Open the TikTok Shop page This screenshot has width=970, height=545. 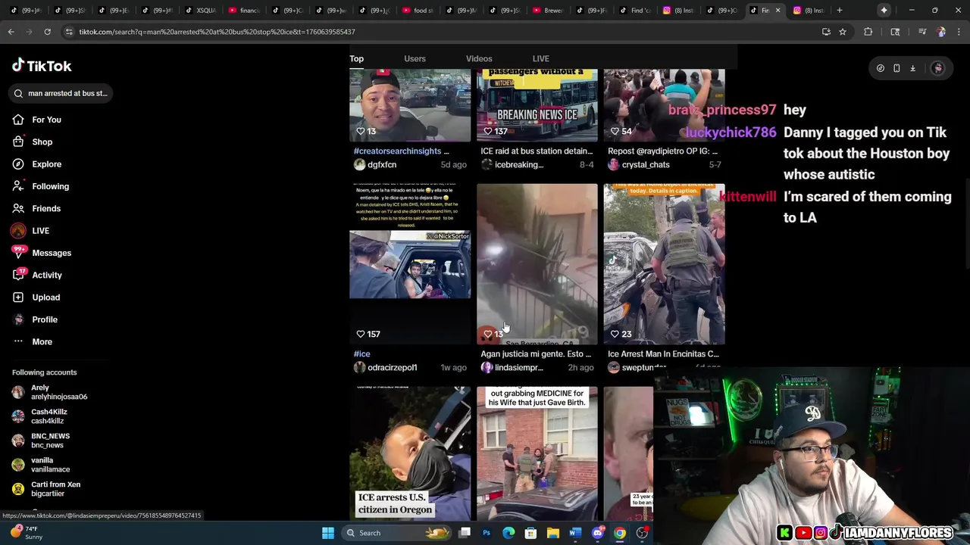coord(42,142)
